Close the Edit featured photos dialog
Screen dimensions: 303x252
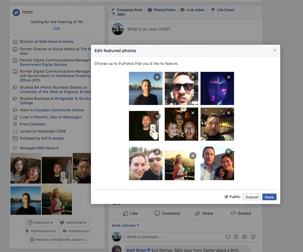pos(275,50)
